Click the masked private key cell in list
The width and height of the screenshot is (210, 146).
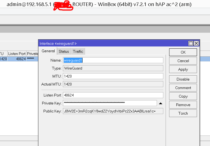pos(32,59)
